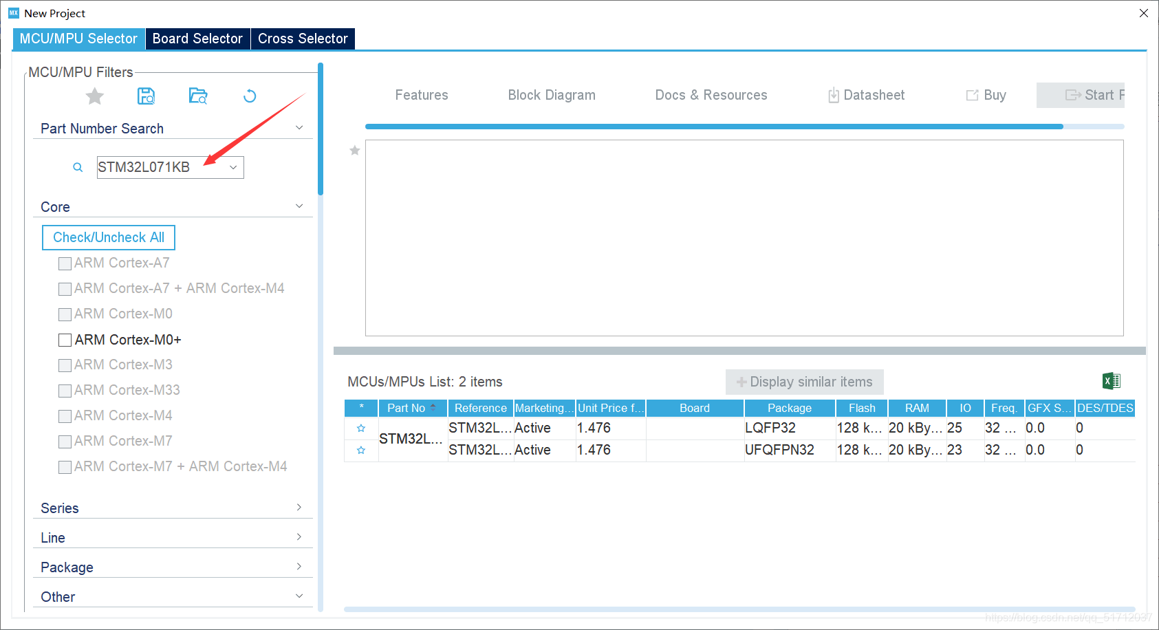Screen dimensions: 1159x630
Task: Click the Check/Uncheck All button
Action: [109, 237]
